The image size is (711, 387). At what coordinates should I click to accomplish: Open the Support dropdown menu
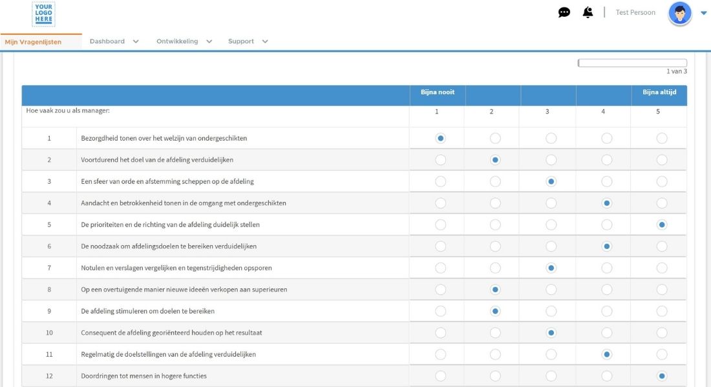[247, 41]
